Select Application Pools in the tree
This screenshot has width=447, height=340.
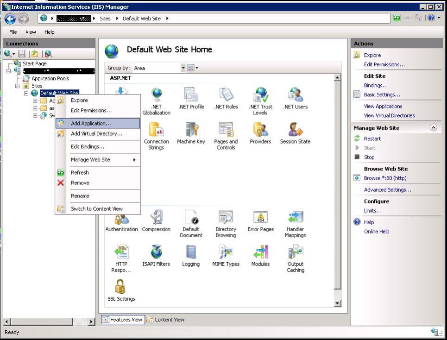tap(50, 78)
